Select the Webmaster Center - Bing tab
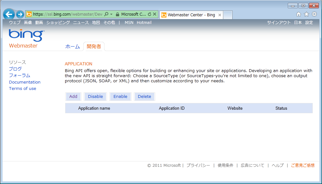Image resolution: width=322 pixels, height=184 pixels. click(x=191, y=15)
